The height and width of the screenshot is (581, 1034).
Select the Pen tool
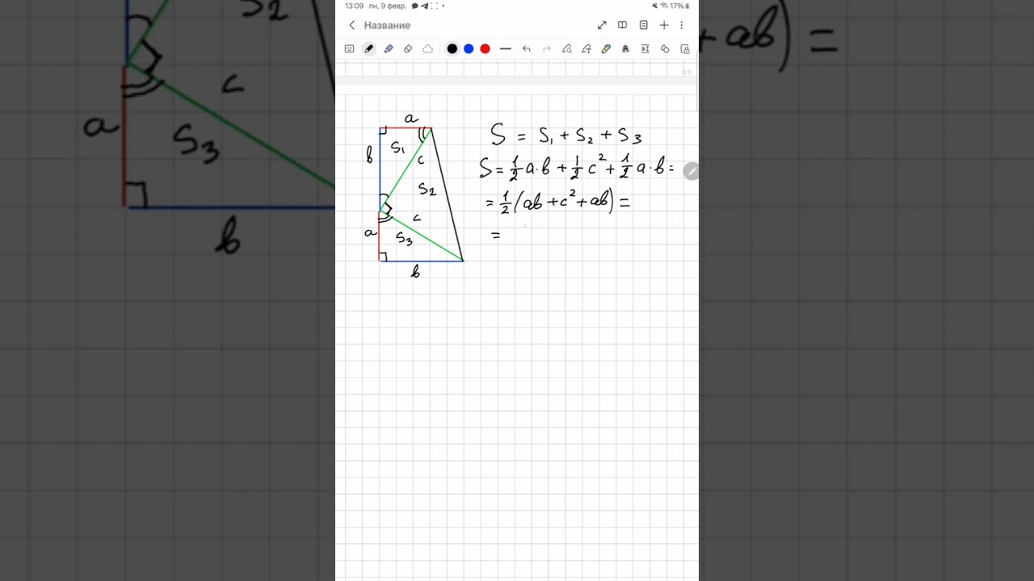(369, 49)
